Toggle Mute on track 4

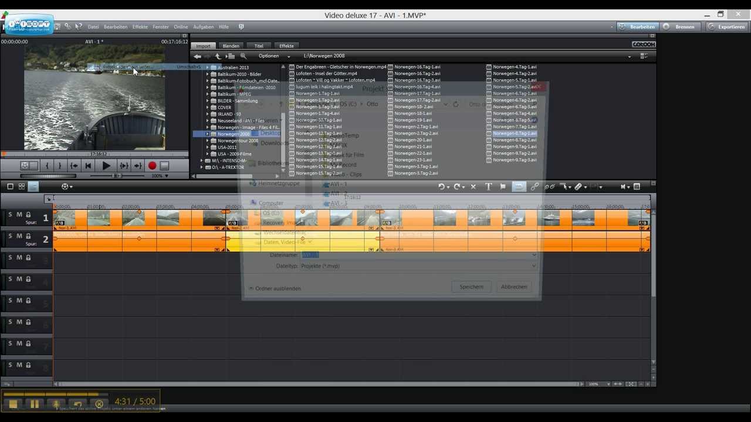(x=19, y=279)
